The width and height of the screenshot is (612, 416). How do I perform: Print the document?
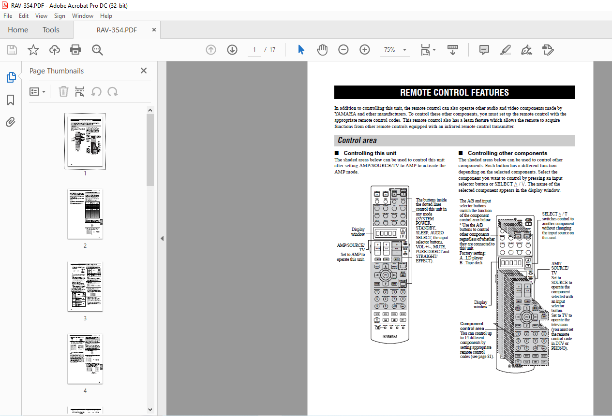[75, 50]
